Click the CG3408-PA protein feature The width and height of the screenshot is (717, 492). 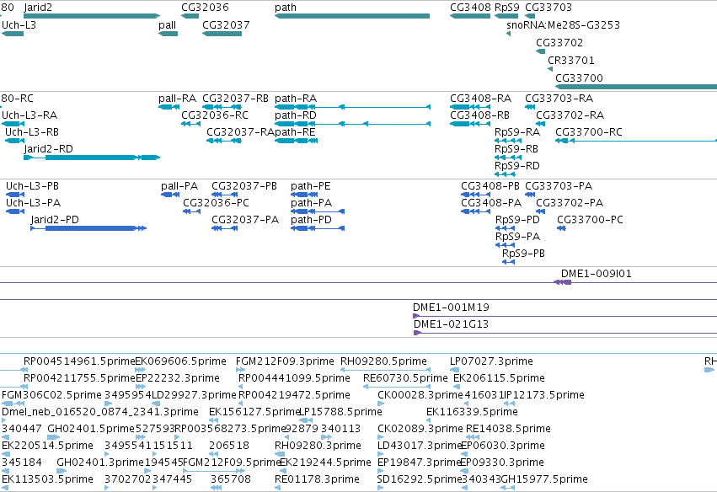coord(475,211)
